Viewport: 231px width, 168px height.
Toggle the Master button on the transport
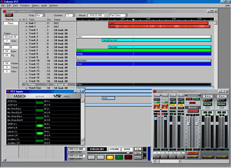pos(138,157)
